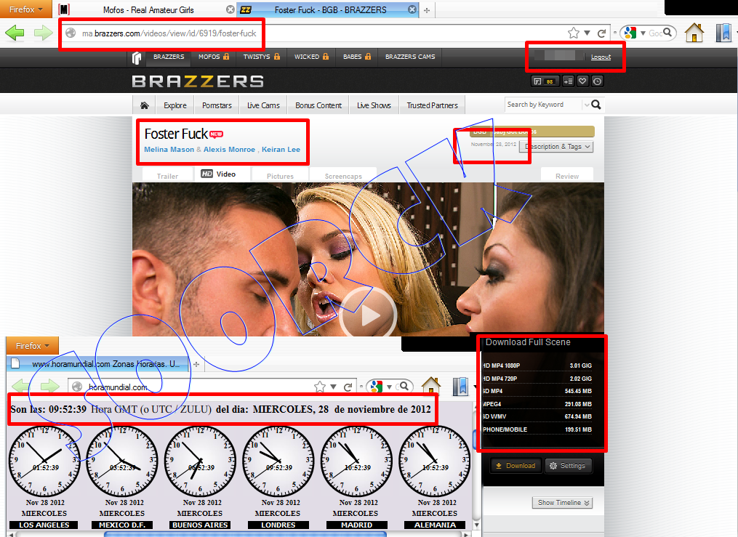Select the WICKED network link
This screenshot has height=537, width=738.
pos(311,57)
